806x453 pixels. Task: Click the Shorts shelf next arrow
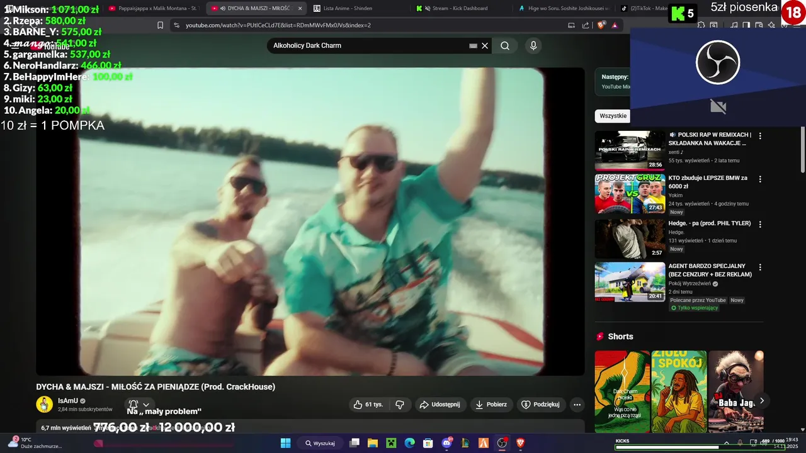coord(762,400)
